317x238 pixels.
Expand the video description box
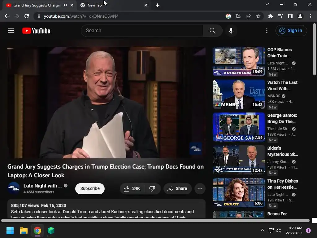coord(106,209)
